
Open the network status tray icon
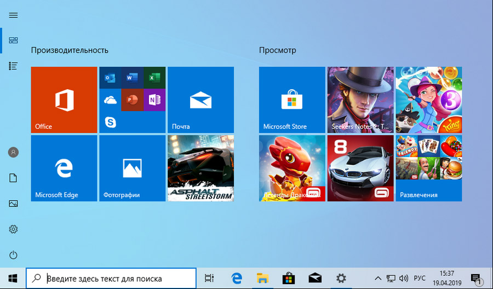click(391, 278)
